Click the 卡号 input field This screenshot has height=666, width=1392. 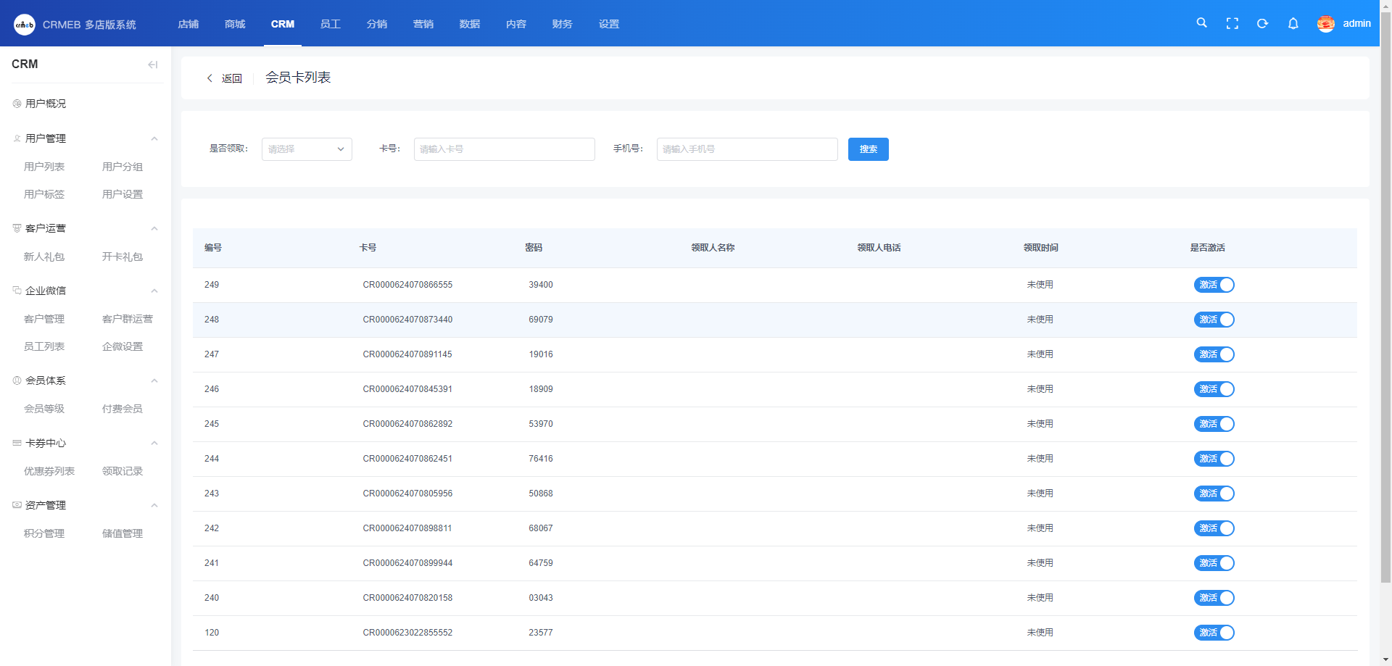point(504,149)
